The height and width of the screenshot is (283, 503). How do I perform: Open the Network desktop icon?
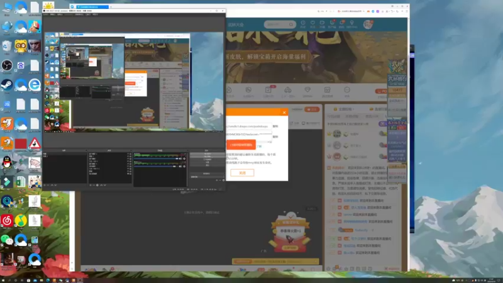coord(7,27)
